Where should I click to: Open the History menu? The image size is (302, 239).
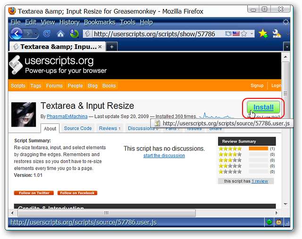coord(69,22)
